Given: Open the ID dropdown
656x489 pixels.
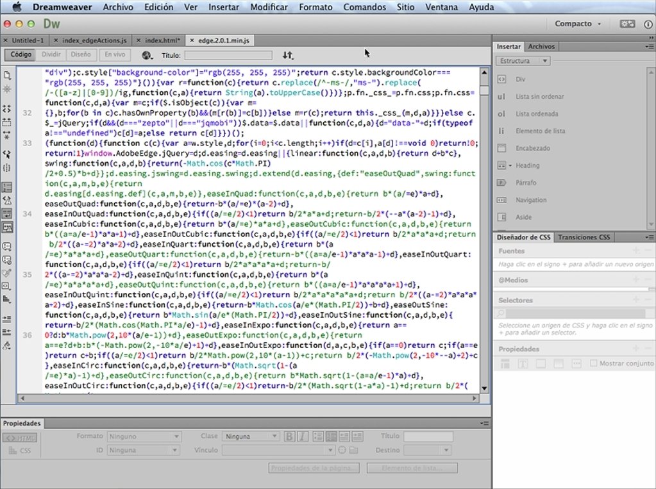Looking at the screenshot, I should coord(144,451).
